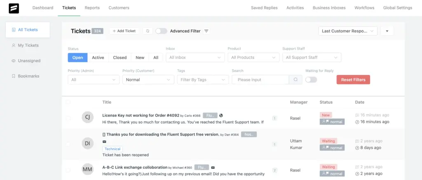Open the Priority (Customer) Normal dropdown
This screenshot has height=180, width=422.
tap(148, 79)
